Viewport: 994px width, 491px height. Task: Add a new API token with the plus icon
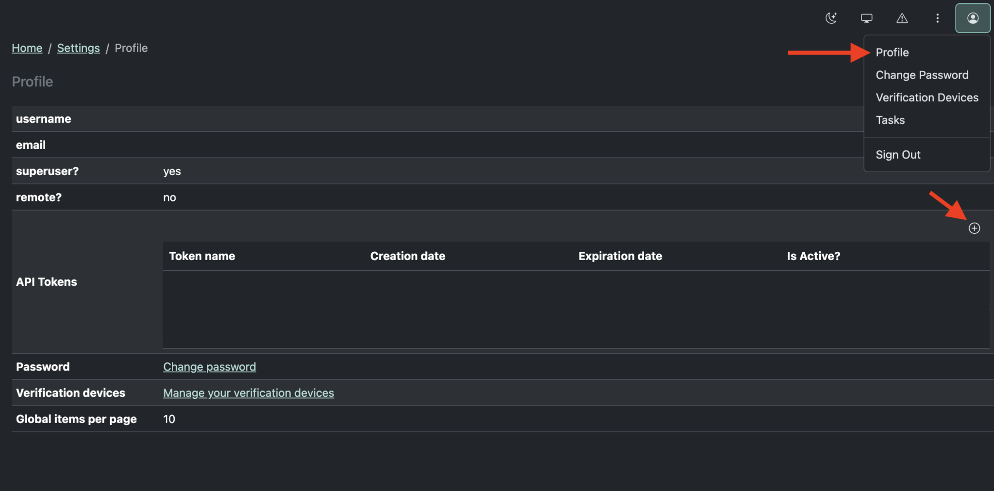975,228
